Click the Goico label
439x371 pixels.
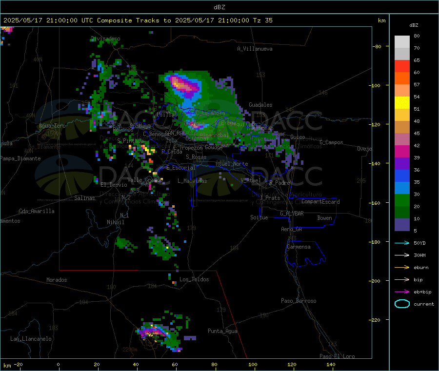point(298,137)
